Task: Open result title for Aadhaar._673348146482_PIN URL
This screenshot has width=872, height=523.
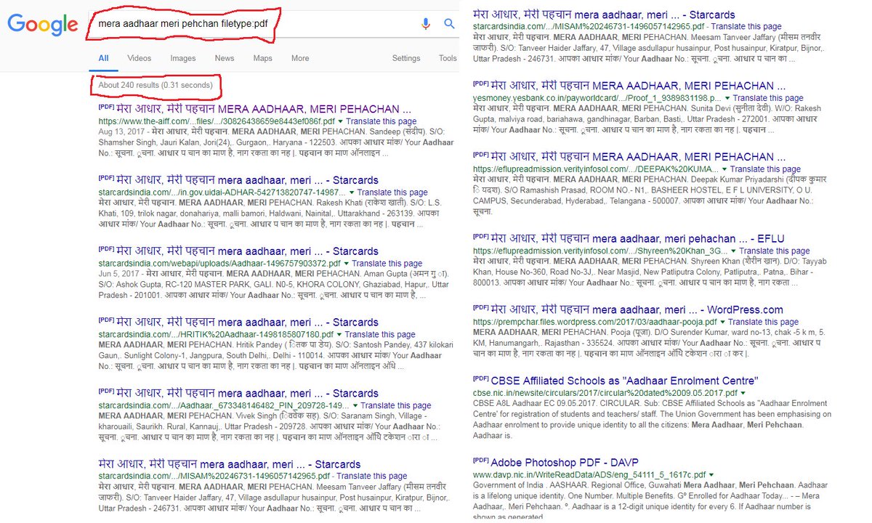Action: [248, 393]
